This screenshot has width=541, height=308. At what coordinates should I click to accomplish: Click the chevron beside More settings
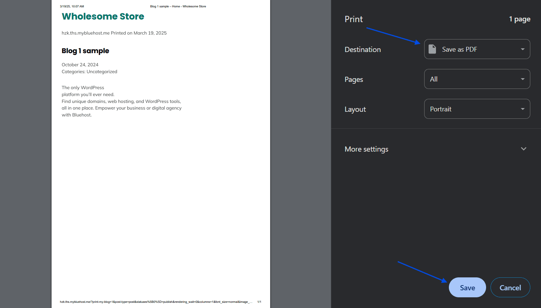524,149
